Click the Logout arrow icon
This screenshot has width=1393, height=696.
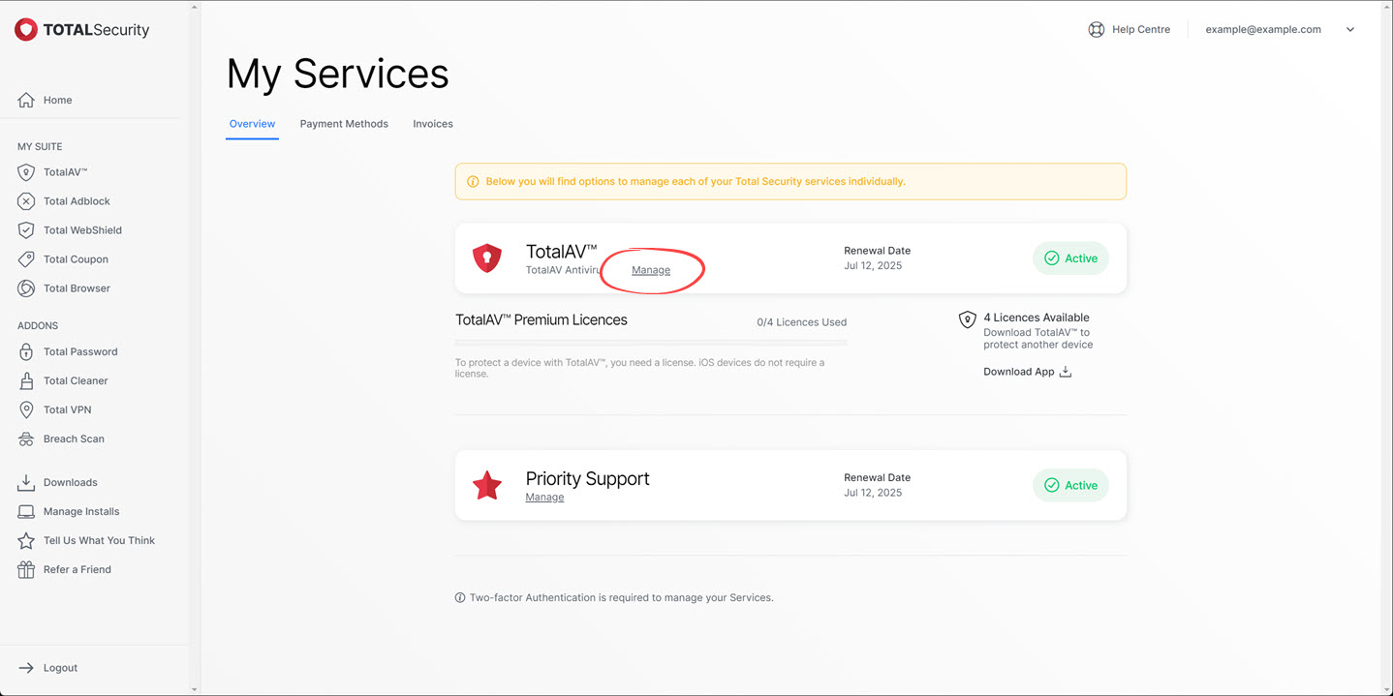26,668
